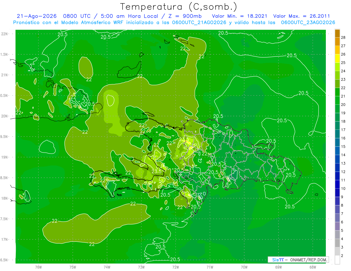Click the title "Temperatura (C,somb.)"
The height and width of the screenshot is (271, 351).
[x=178, y=7]
